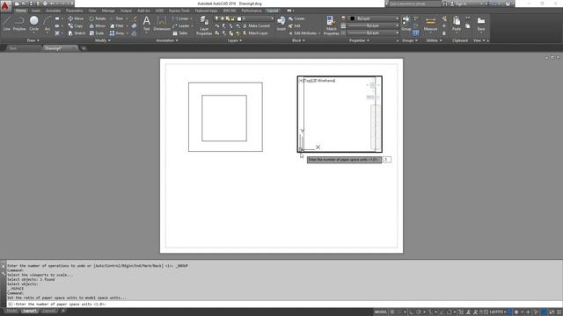Open the Express Tools ribbon tab
Screen dimensions: 563x316
[179, 11]
